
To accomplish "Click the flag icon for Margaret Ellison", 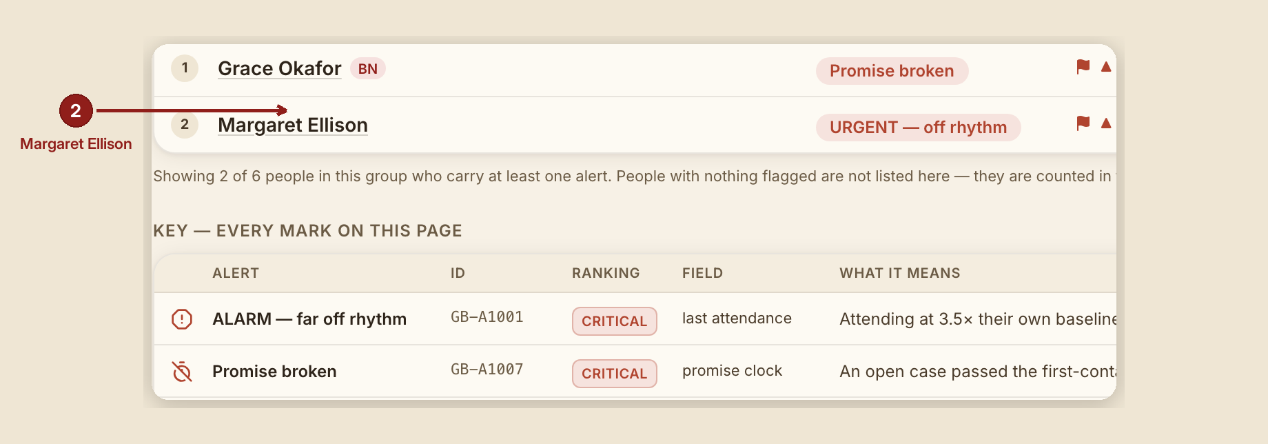I will 1083,123.
